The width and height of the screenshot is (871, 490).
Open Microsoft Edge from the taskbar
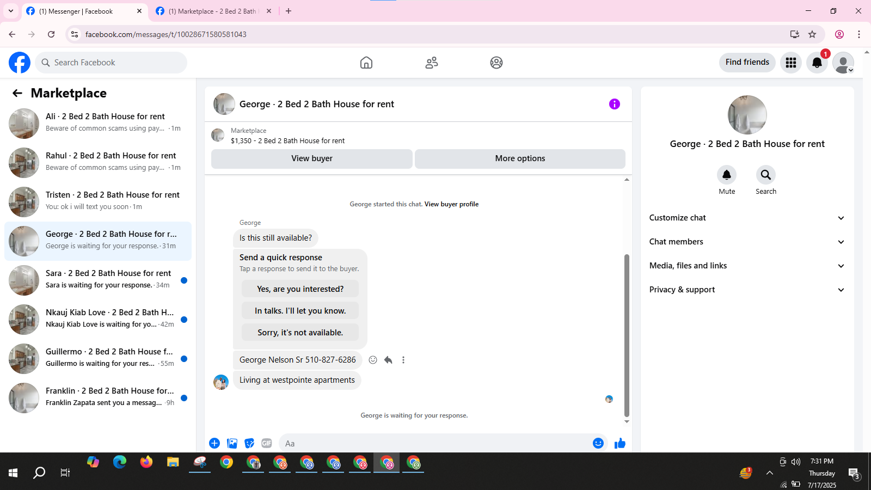[x=120, y=463]
